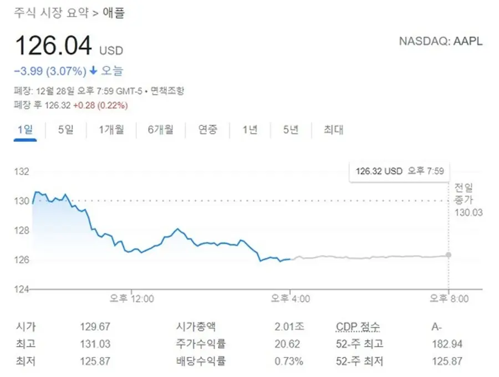The image size is (499, 377).
Task: Open the 1개월 chart tab
Action: click(111, 130)
